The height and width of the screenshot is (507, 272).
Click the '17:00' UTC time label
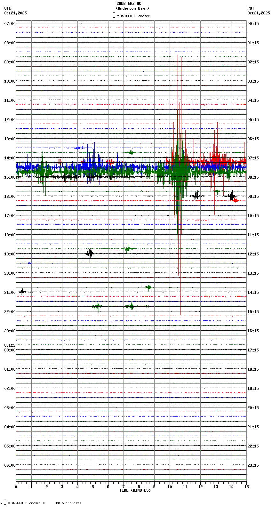click(x=10, y=216)
